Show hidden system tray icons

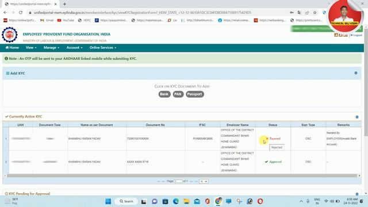(x=301, y=201)
